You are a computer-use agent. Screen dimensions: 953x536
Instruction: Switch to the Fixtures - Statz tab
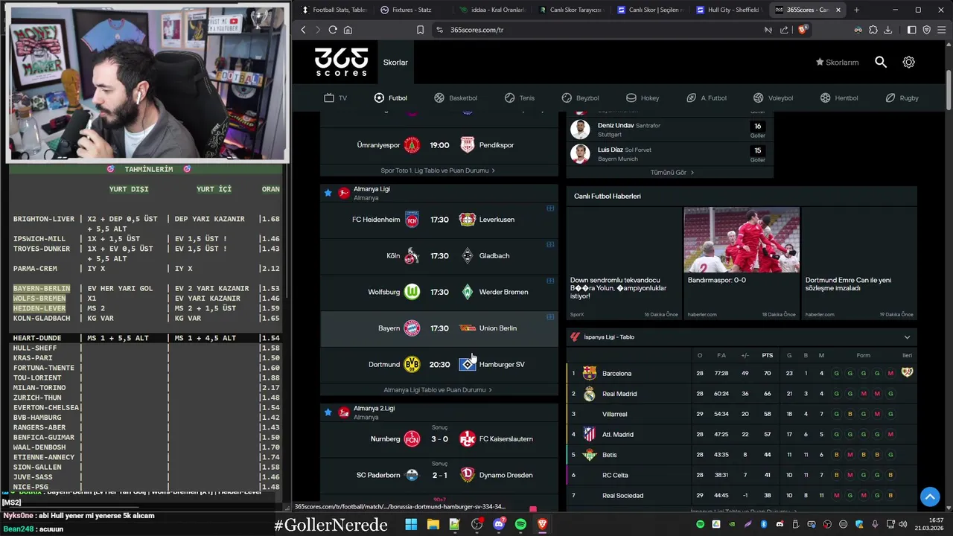pos(412,10)
